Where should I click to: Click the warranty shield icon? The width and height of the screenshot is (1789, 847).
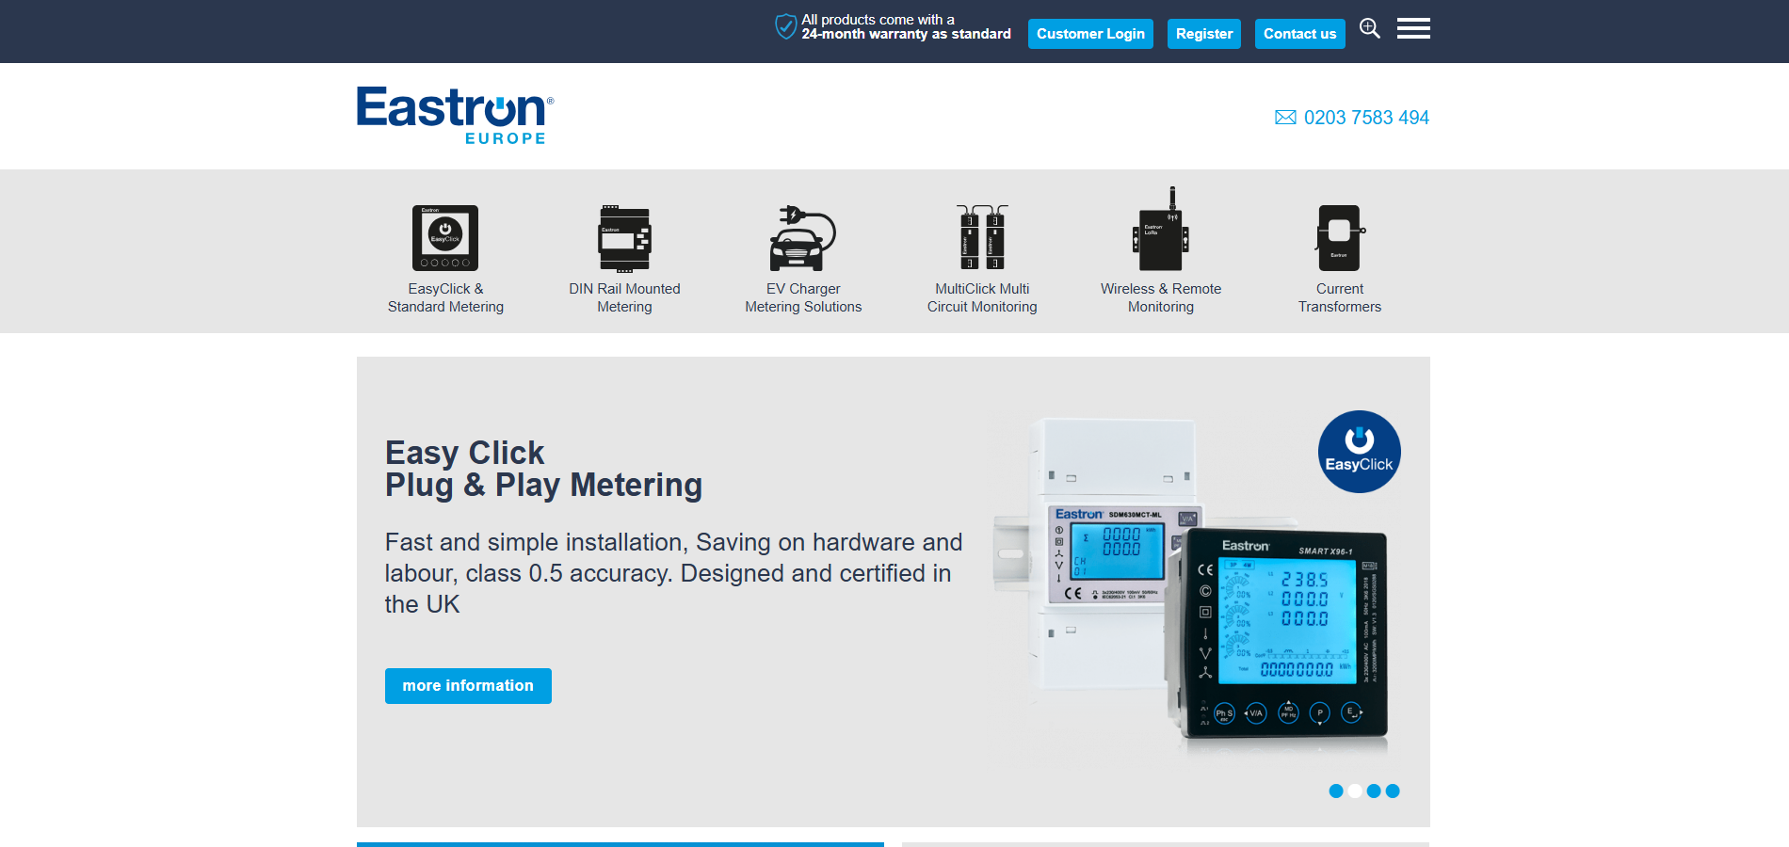coord(785,26)
